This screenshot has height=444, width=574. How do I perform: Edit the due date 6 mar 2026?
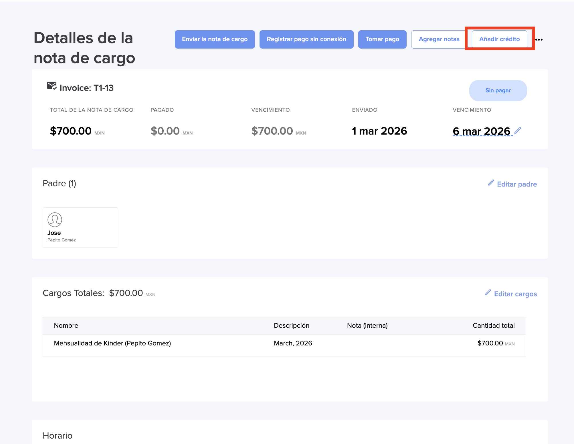(x=481, y=131)
